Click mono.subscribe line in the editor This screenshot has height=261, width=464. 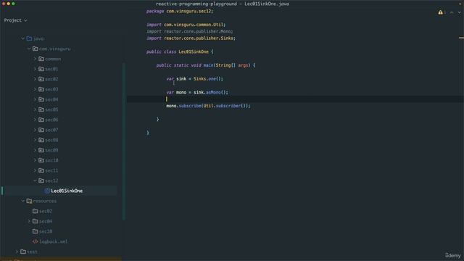208,106
